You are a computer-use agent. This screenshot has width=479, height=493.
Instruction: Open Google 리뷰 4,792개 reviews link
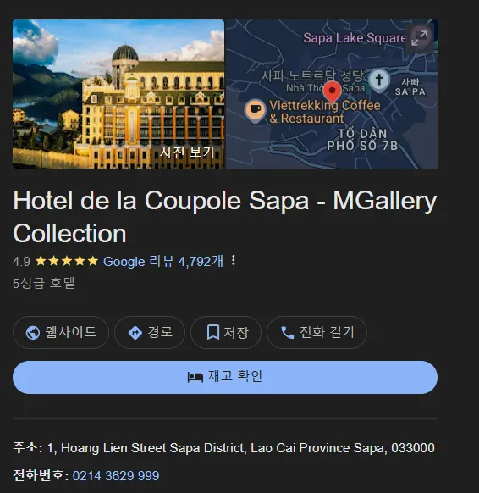click(x=163, y=261)
